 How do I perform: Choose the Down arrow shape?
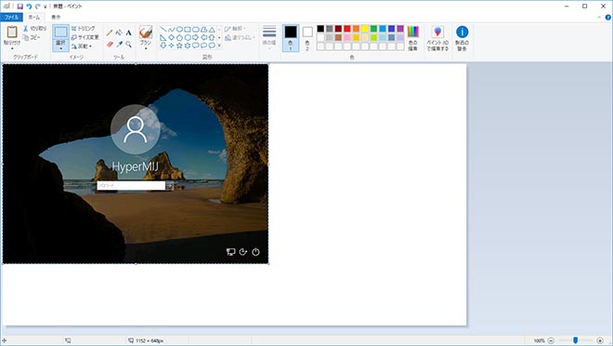[x=163, y=46]
